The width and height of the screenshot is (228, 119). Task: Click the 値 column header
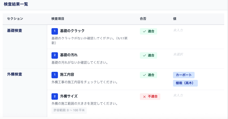point(175,19)
